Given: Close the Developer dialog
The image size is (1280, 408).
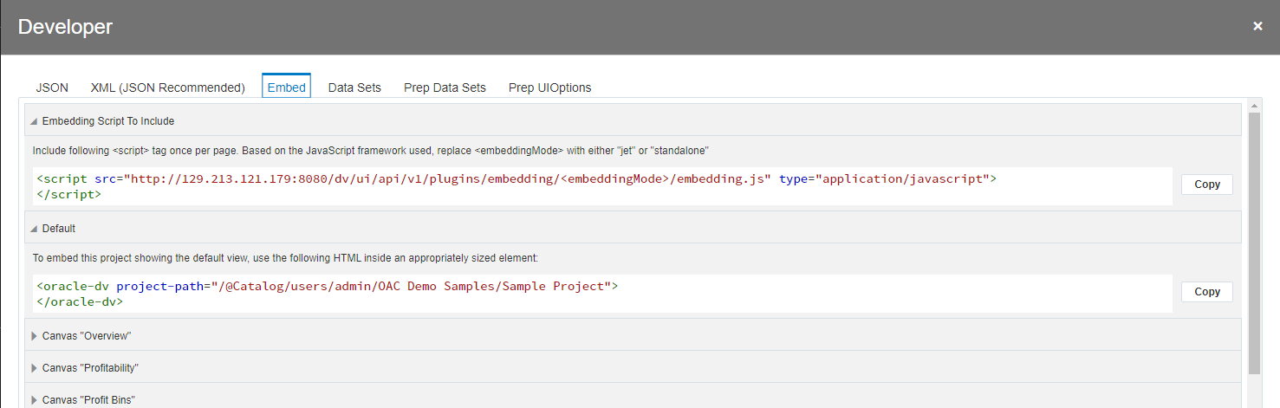Looking at the screenshot, I should point(1257,27).
